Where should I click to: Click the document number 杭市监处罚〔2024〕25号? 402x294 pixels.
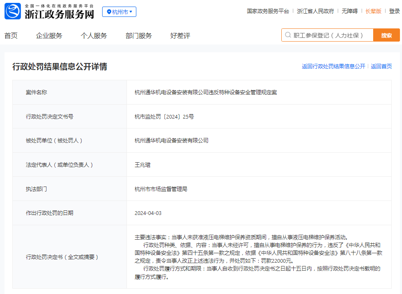[164, 117]
